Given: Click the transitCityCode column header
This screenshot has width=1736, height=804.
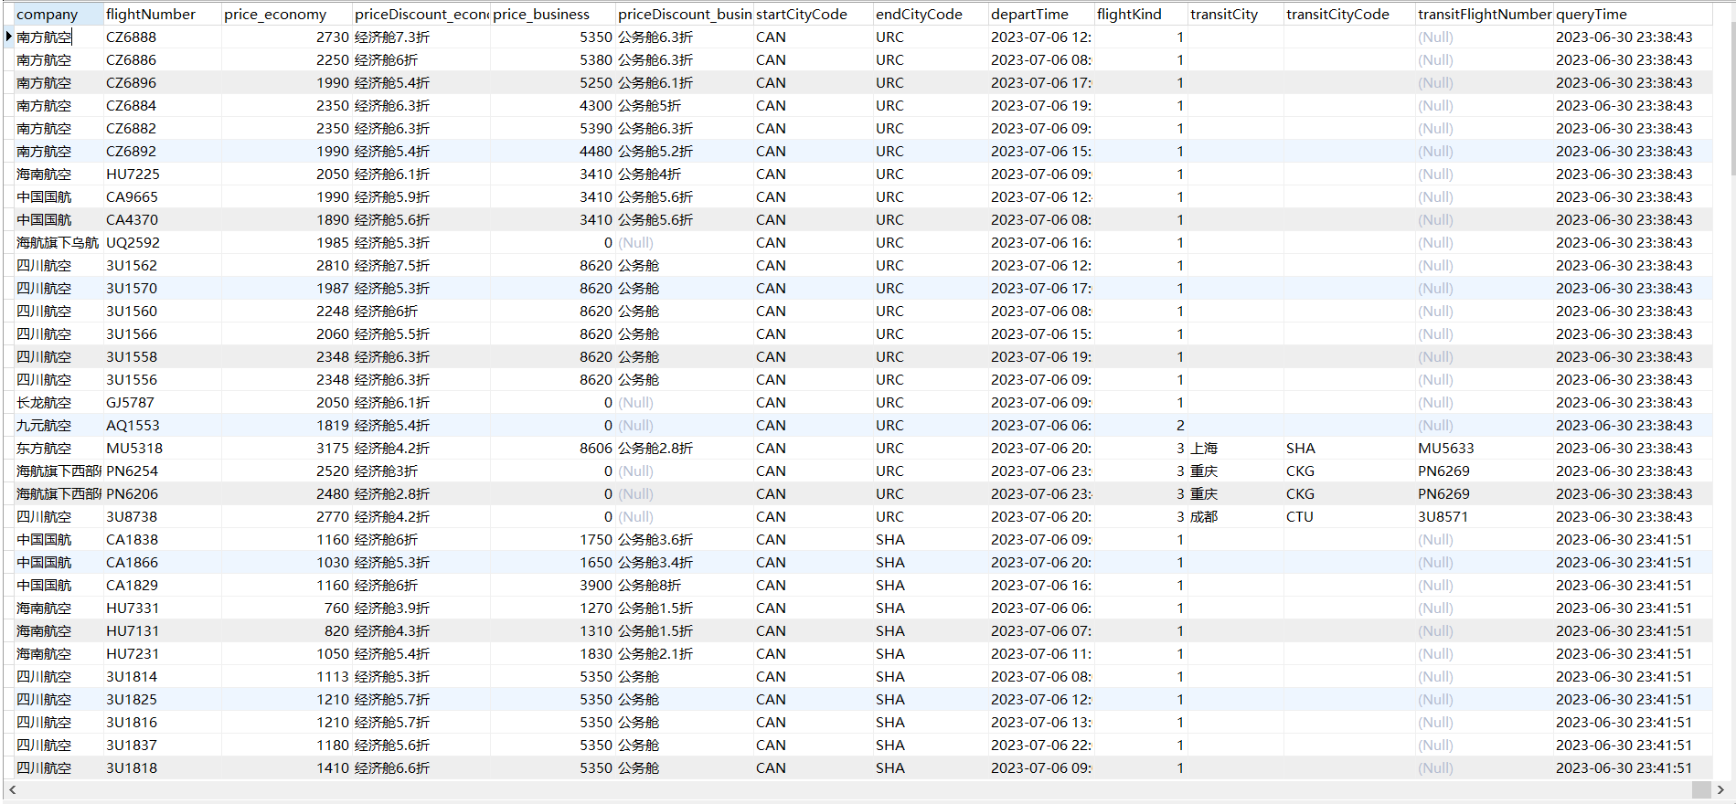Looking at the screenshot, I should tap(1348, 14).
